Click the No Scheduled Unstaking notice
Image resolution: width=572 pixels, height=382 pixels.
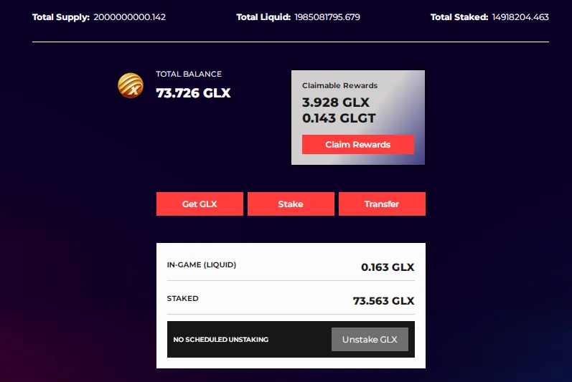coord(221,340)
